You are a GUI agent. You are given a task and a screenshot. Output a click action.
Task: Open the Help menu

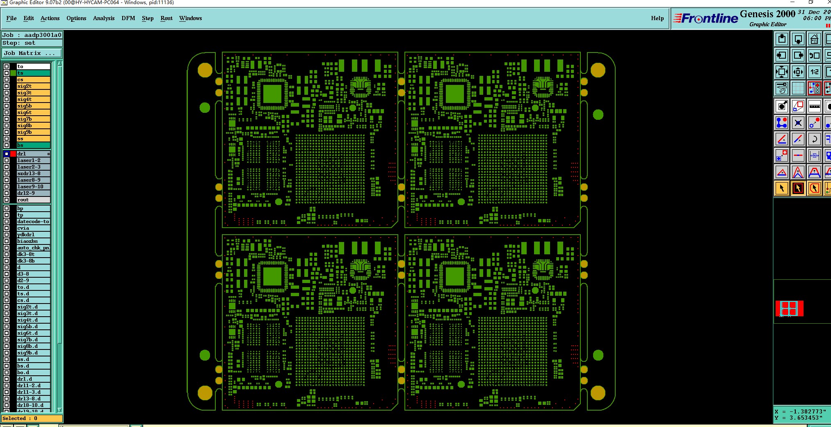[657, 18]
